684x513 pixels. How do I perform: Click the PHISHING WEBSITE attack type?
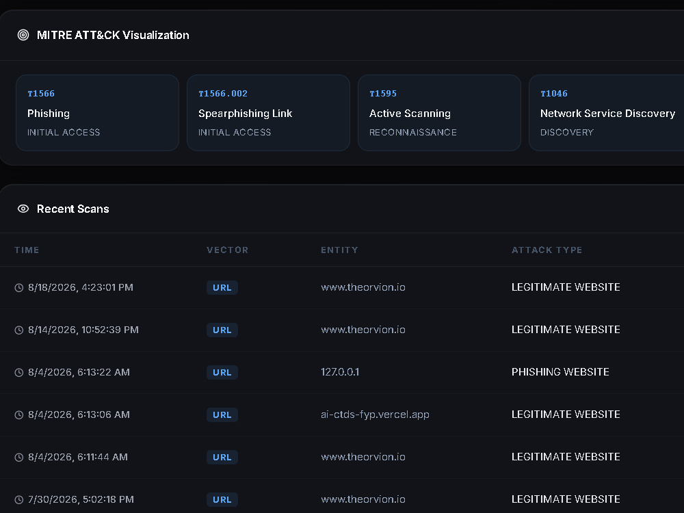(x=560, y=371)
